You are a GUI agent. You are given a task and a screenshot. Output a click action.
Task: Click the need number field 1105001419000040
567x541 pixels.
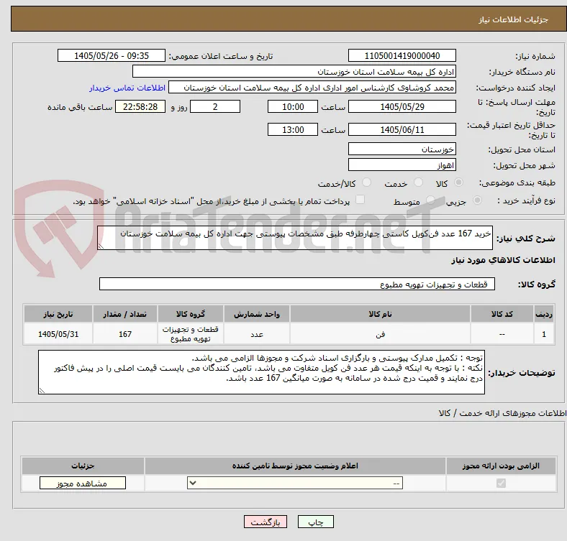point(402,55)
